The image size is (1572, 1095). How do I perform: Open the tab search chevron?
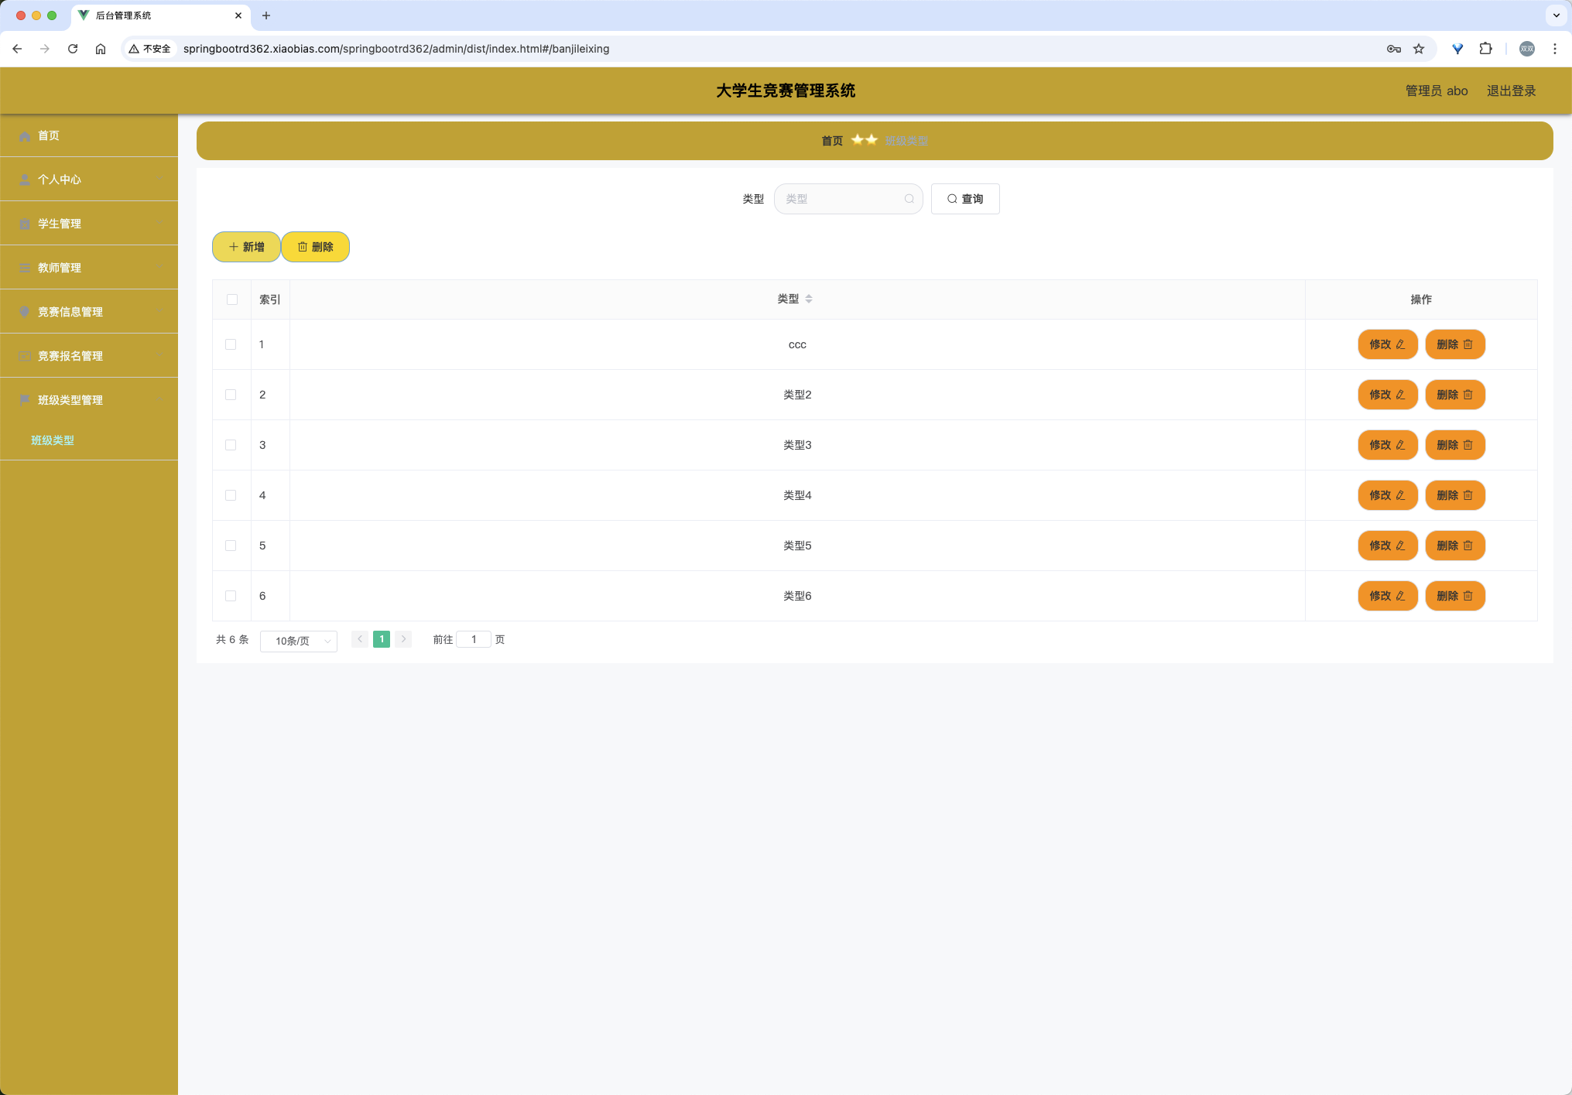pyautogui.click(x=1557, y=15)
